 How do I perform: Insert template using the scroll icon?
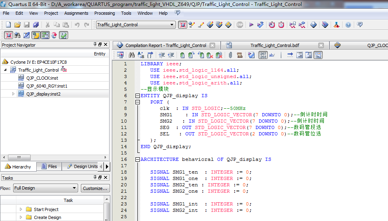[x=239, y=55]
